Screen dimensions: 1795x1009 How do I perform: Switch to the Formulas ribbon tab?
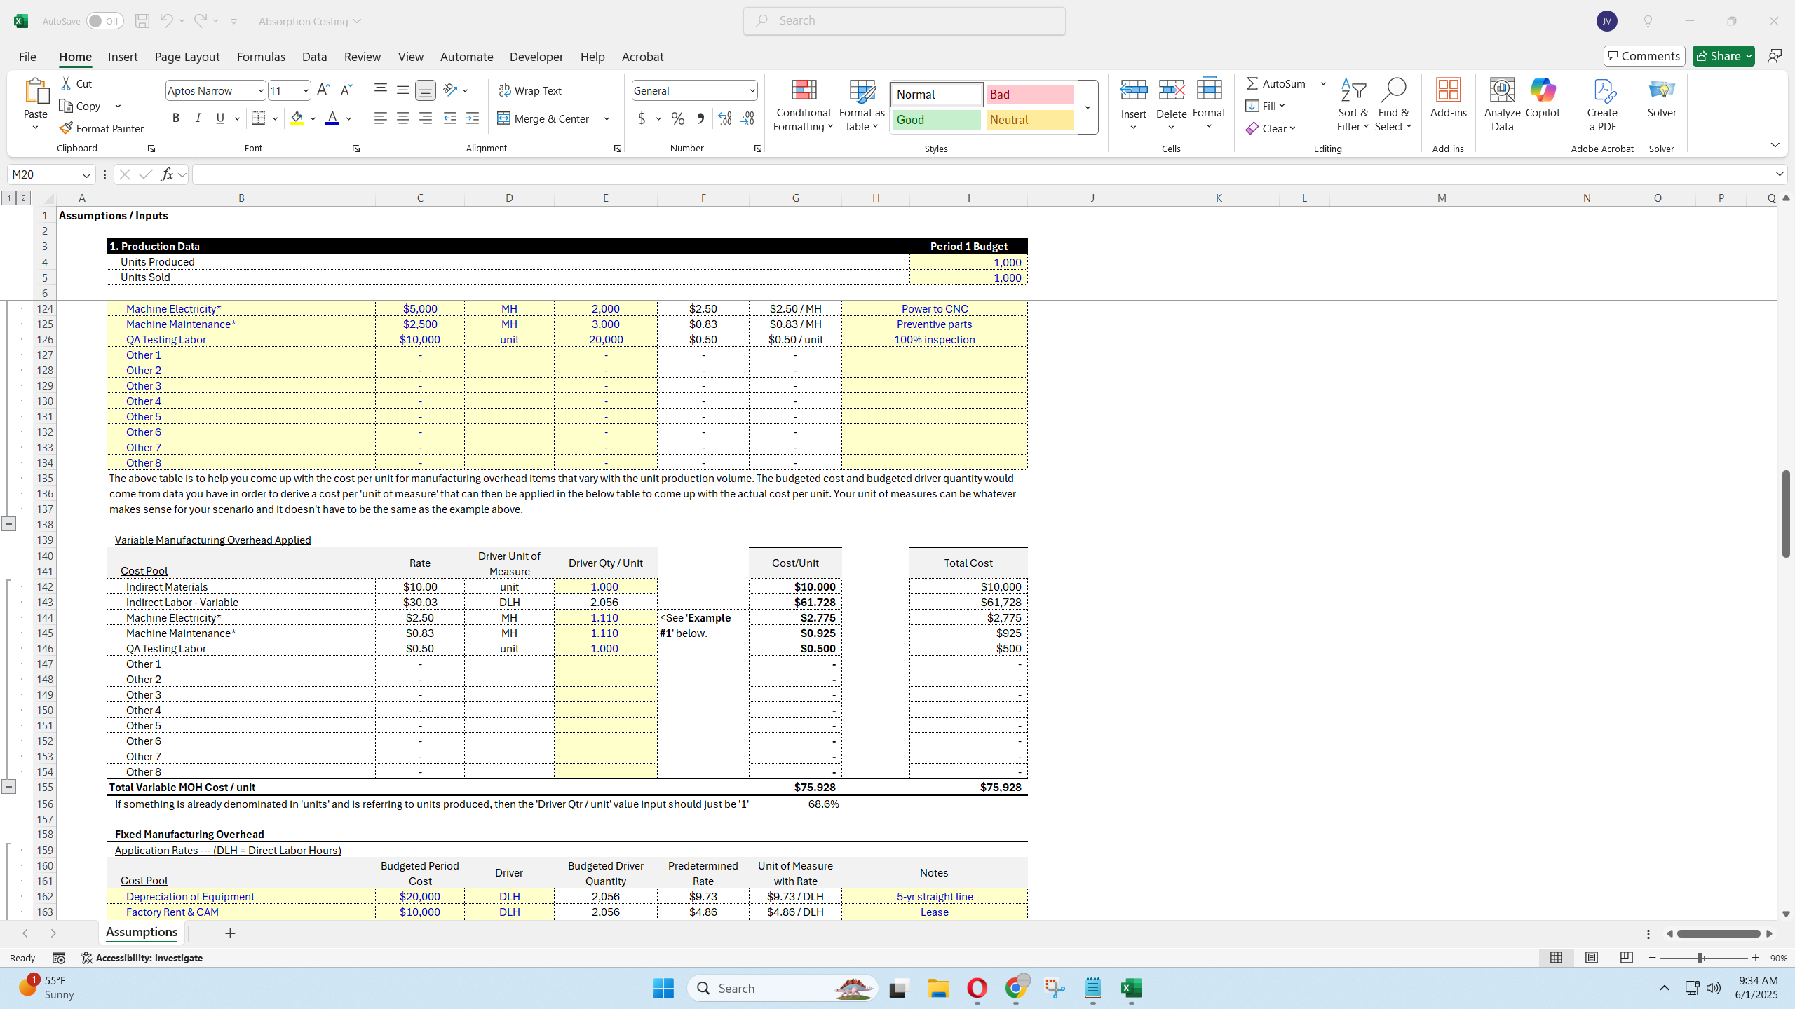(260, 57)
